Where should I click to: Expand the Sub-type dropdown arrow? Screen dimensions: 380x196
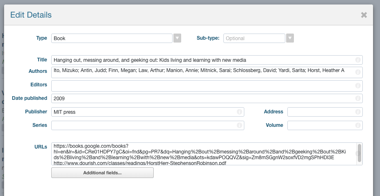coord(290,38)
